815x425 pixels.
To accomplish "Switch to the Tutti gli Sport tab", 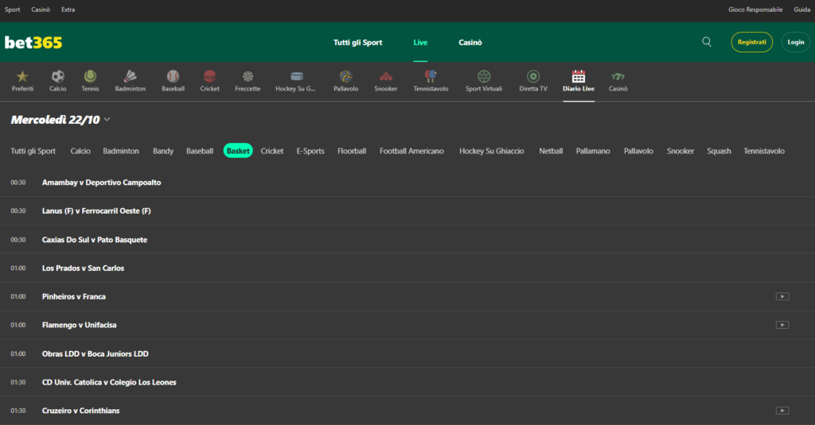I will [357, 42].
